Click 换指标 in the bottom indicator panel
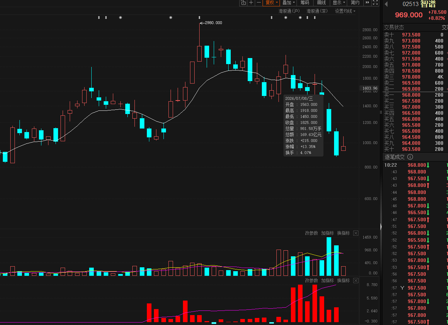Screen dimensions: 448x325 (x=343, y=280)
